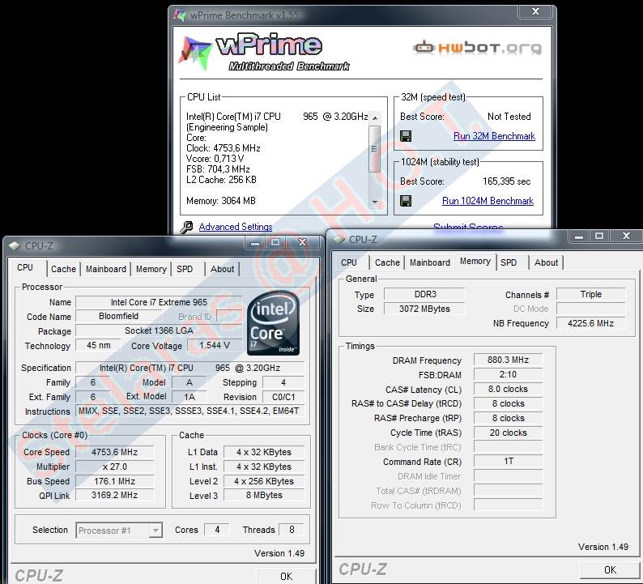This screenshot has width=643, height=584.
Task: Click the 1024M best score 165,395 sec
Action: (506, 181)
